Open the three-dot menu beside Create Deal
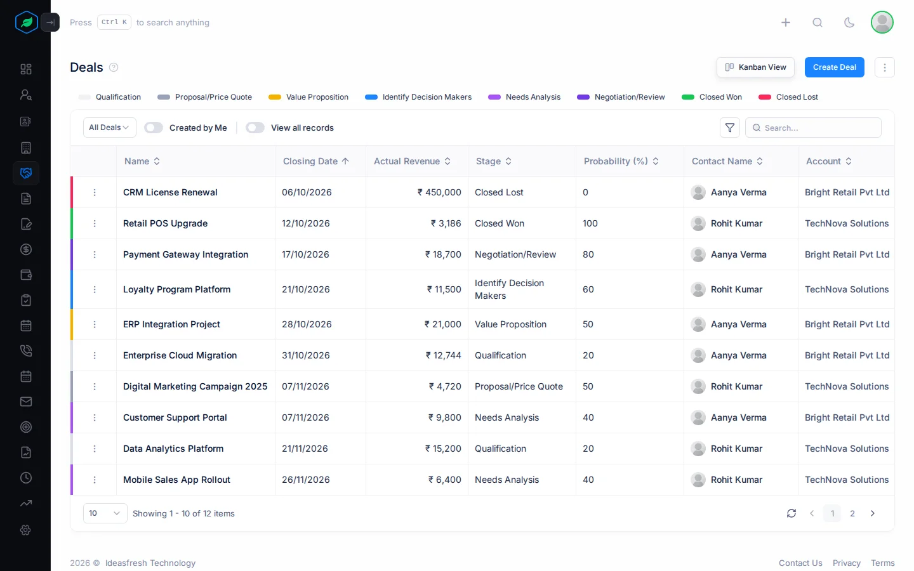Viewport: 914px width, 571px height. point(885,67)
